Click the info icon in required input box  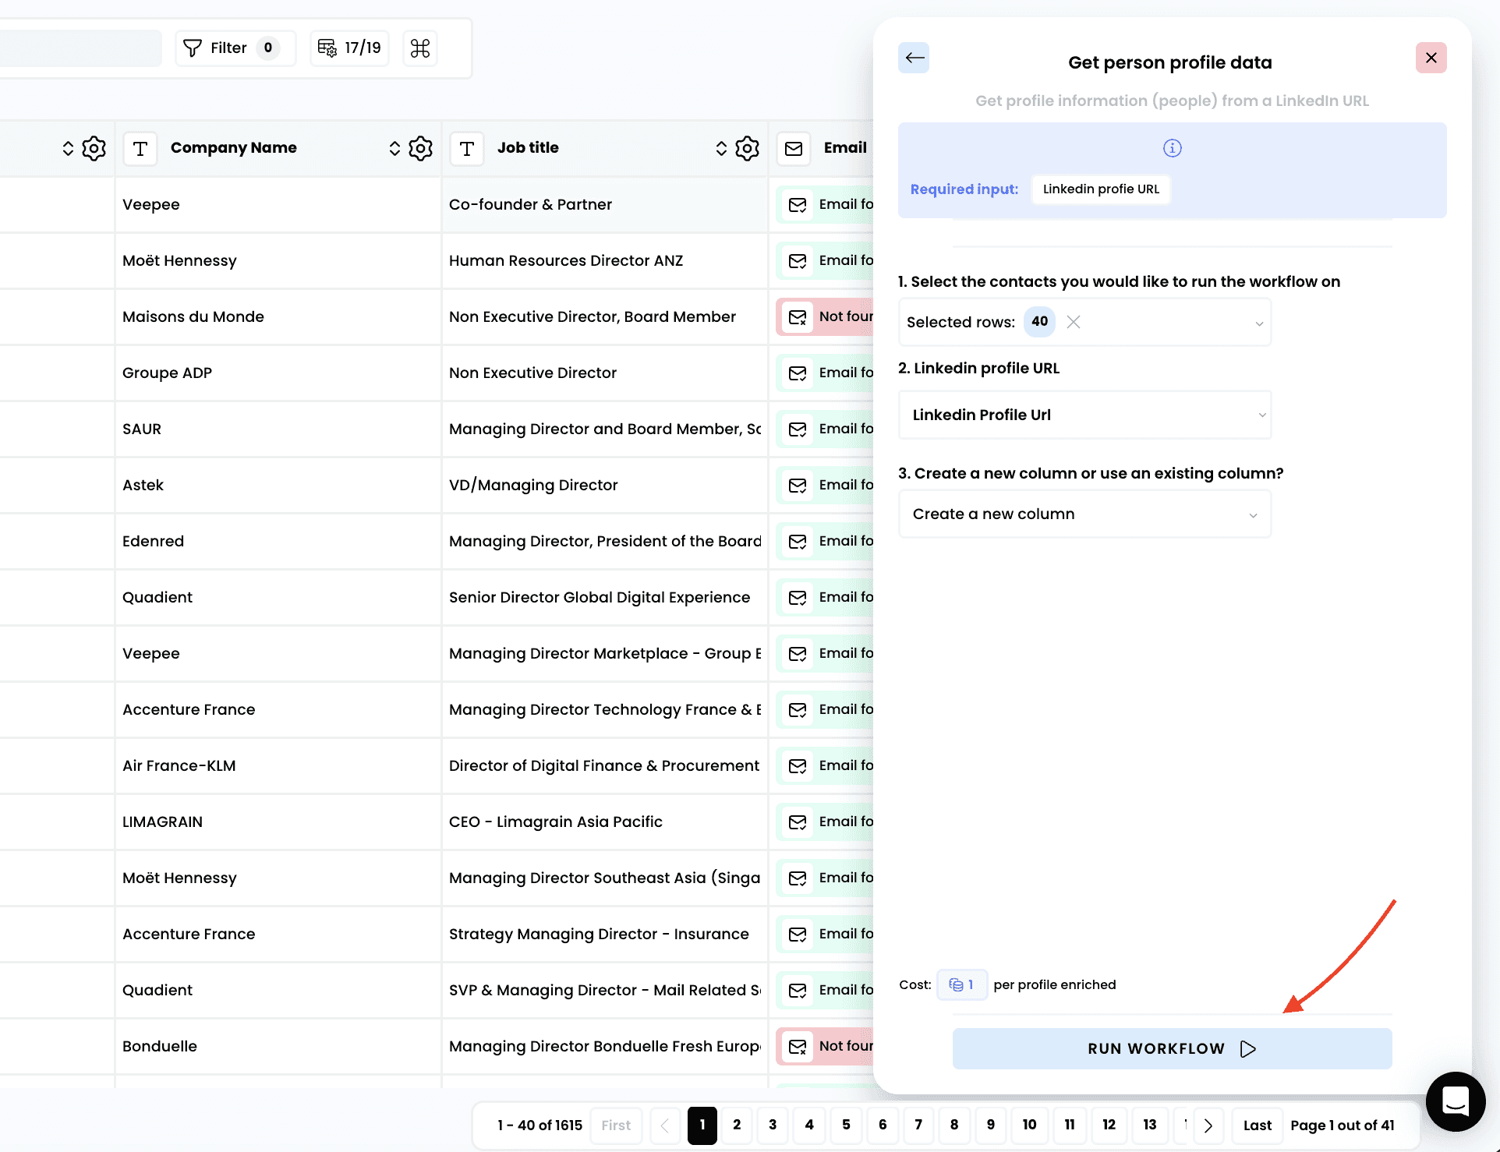click(1172, 148)
